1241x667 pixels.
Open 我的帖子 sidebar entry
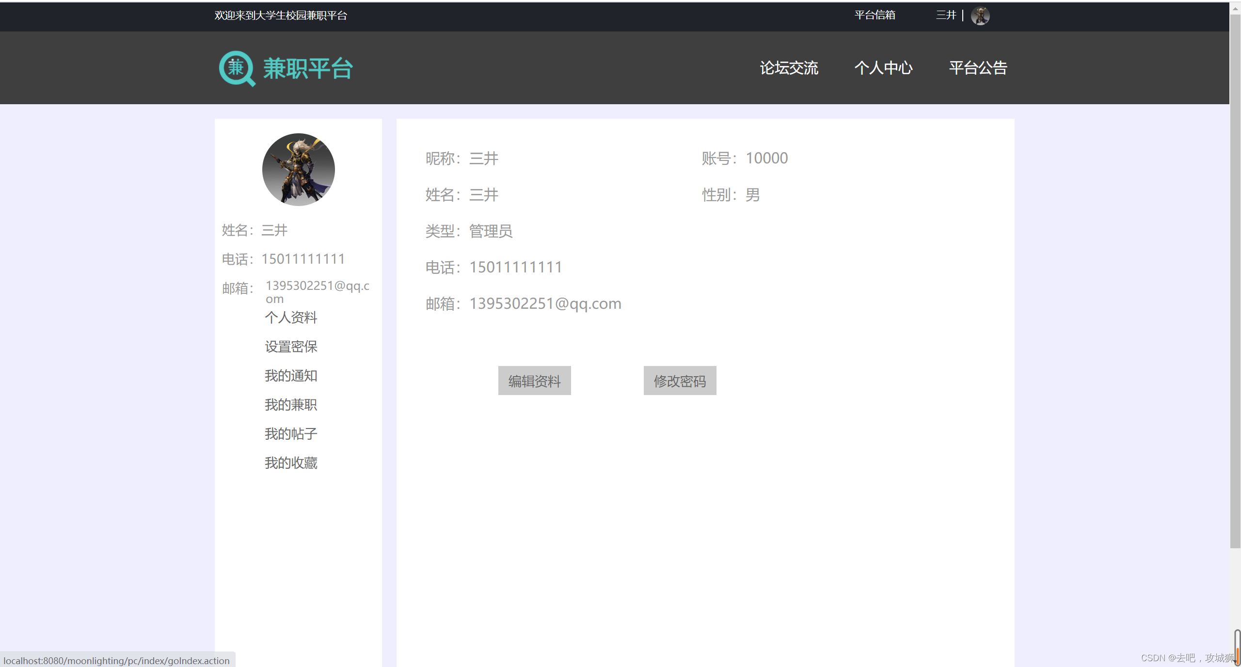[291, 434]
